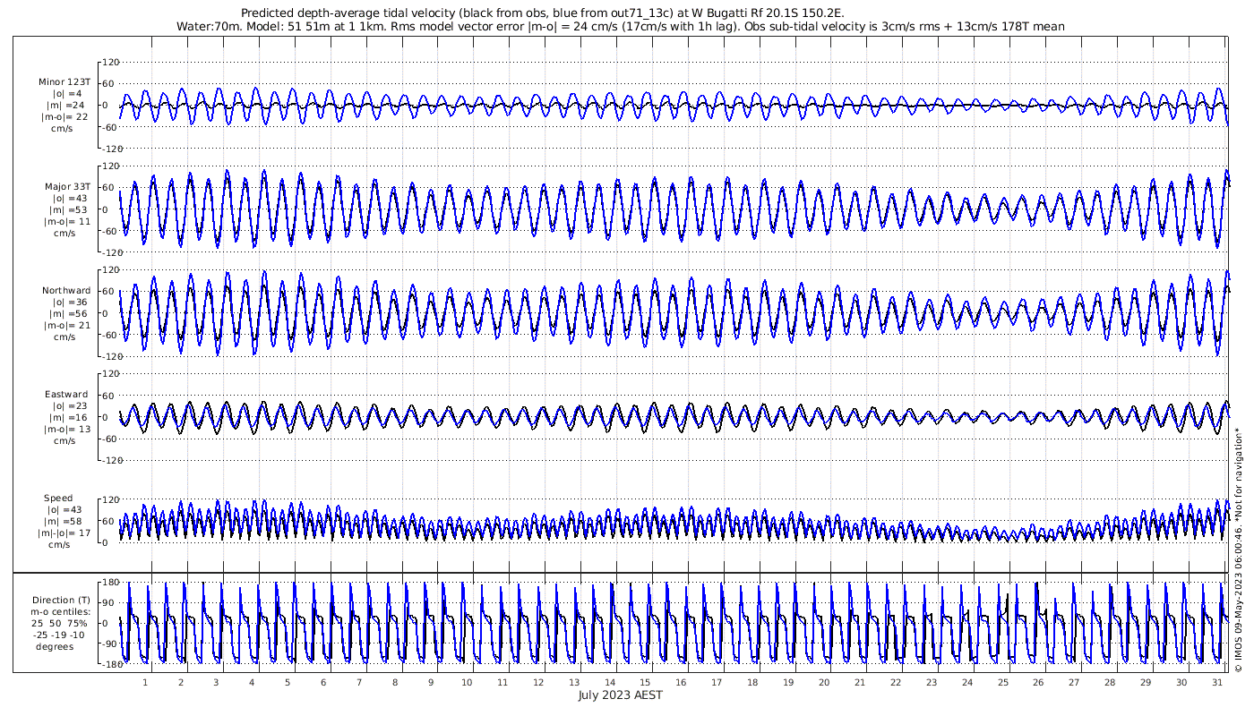Screen dimensions: 1254x716
Task: Select the 'degrees' unit label under Direction
Action: [x=55, y=647]
